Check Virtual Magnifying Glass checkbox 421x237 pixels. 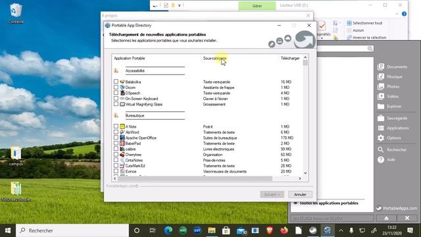pyautogui.click(x=116, y=104)
